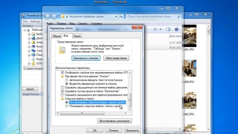Click the advanced settings vertical scrollbar thumb
Viewport: 238px width, 134px height.
tap(129, 100)
